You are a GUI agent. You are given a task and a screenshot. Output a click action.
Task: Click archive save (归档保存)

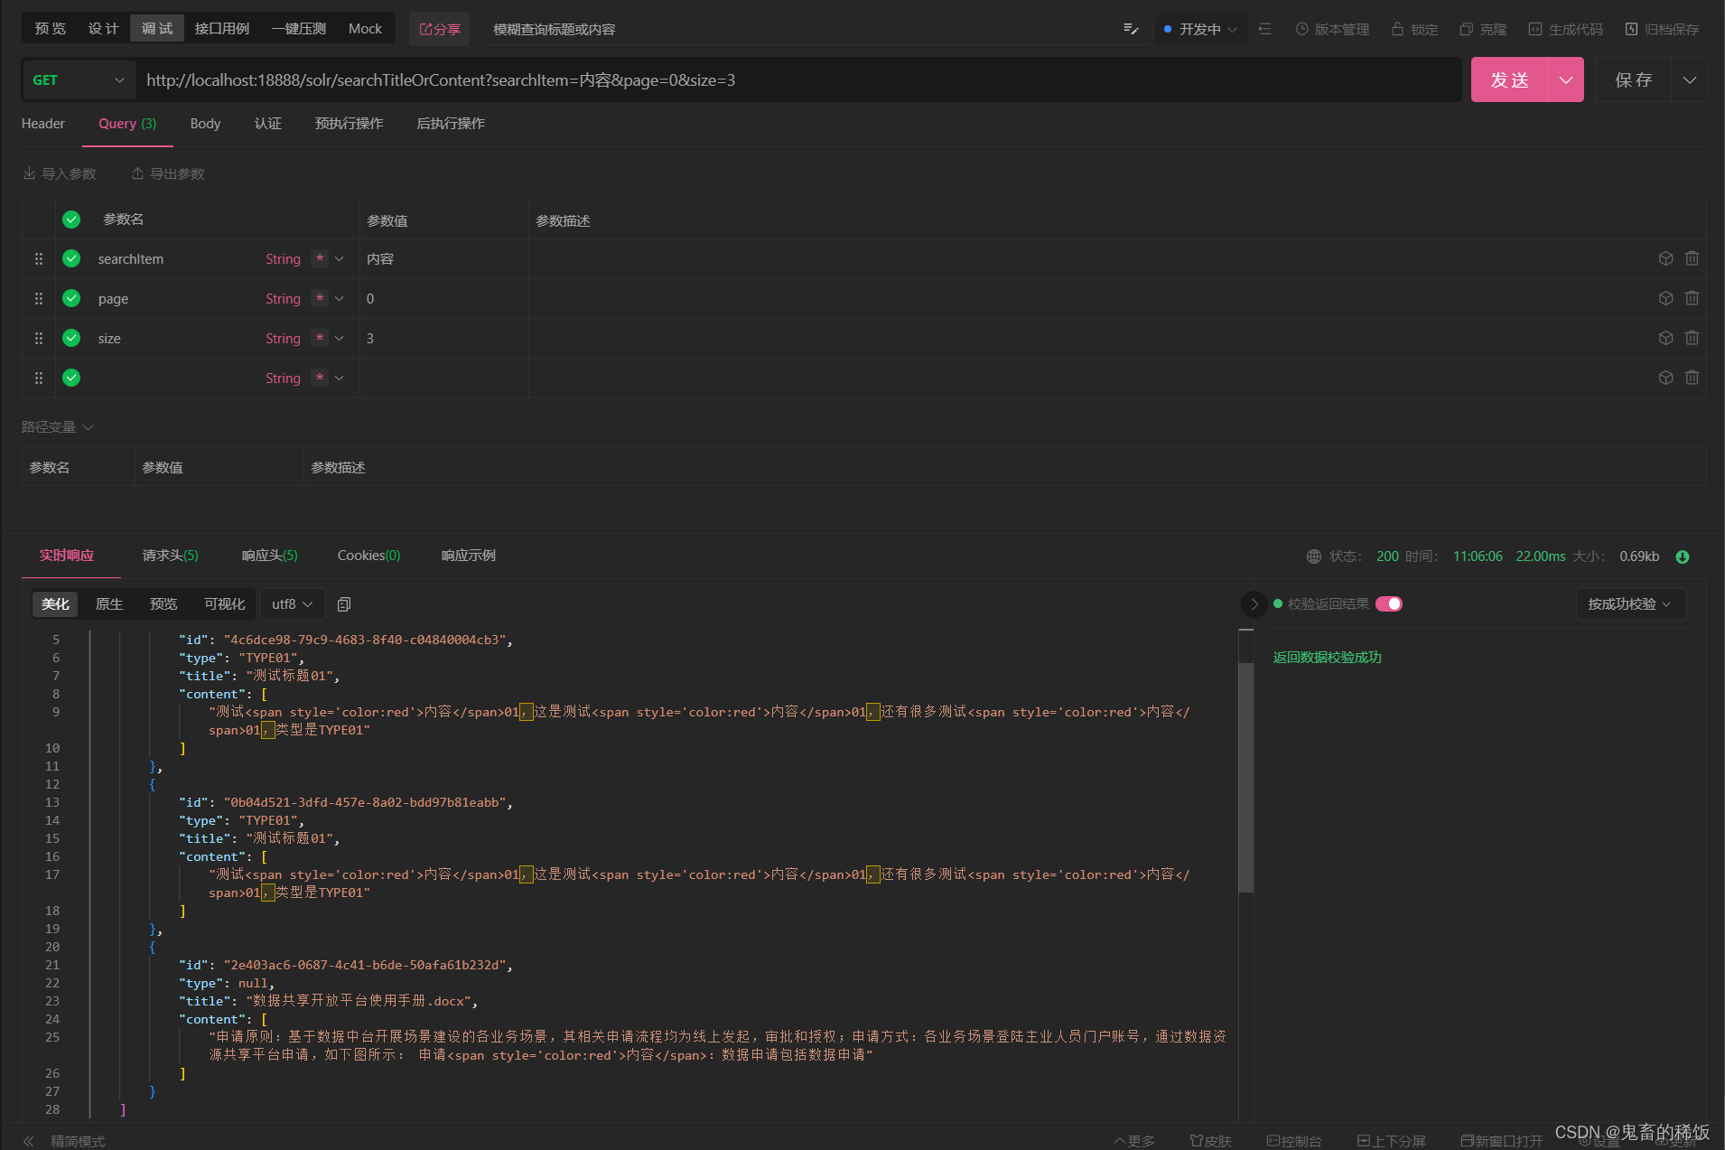pos(1662,29)
